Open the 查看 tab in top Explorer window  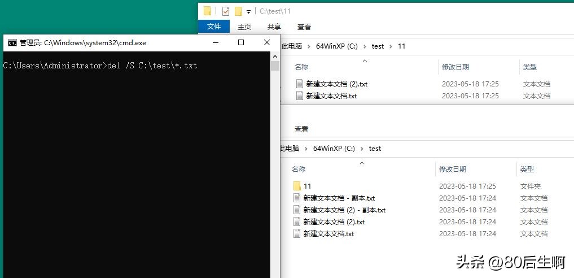[x=304, y=27]
